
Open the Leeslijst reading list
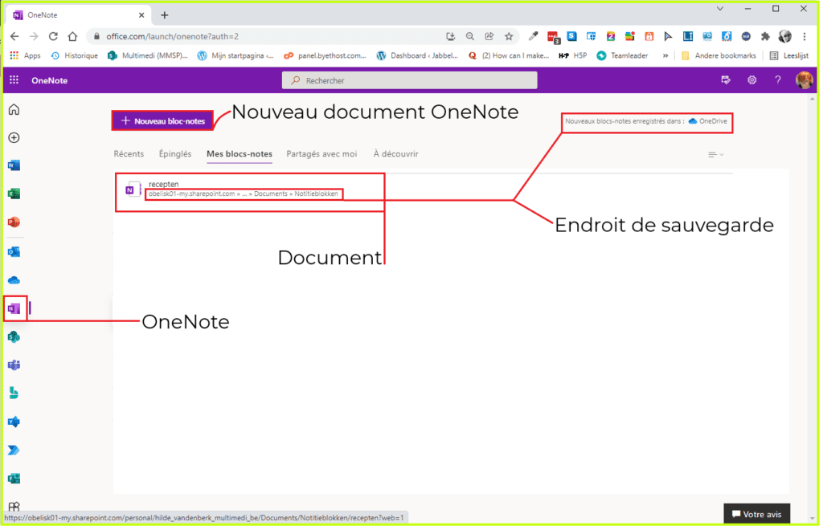click(x=789, y=55)
